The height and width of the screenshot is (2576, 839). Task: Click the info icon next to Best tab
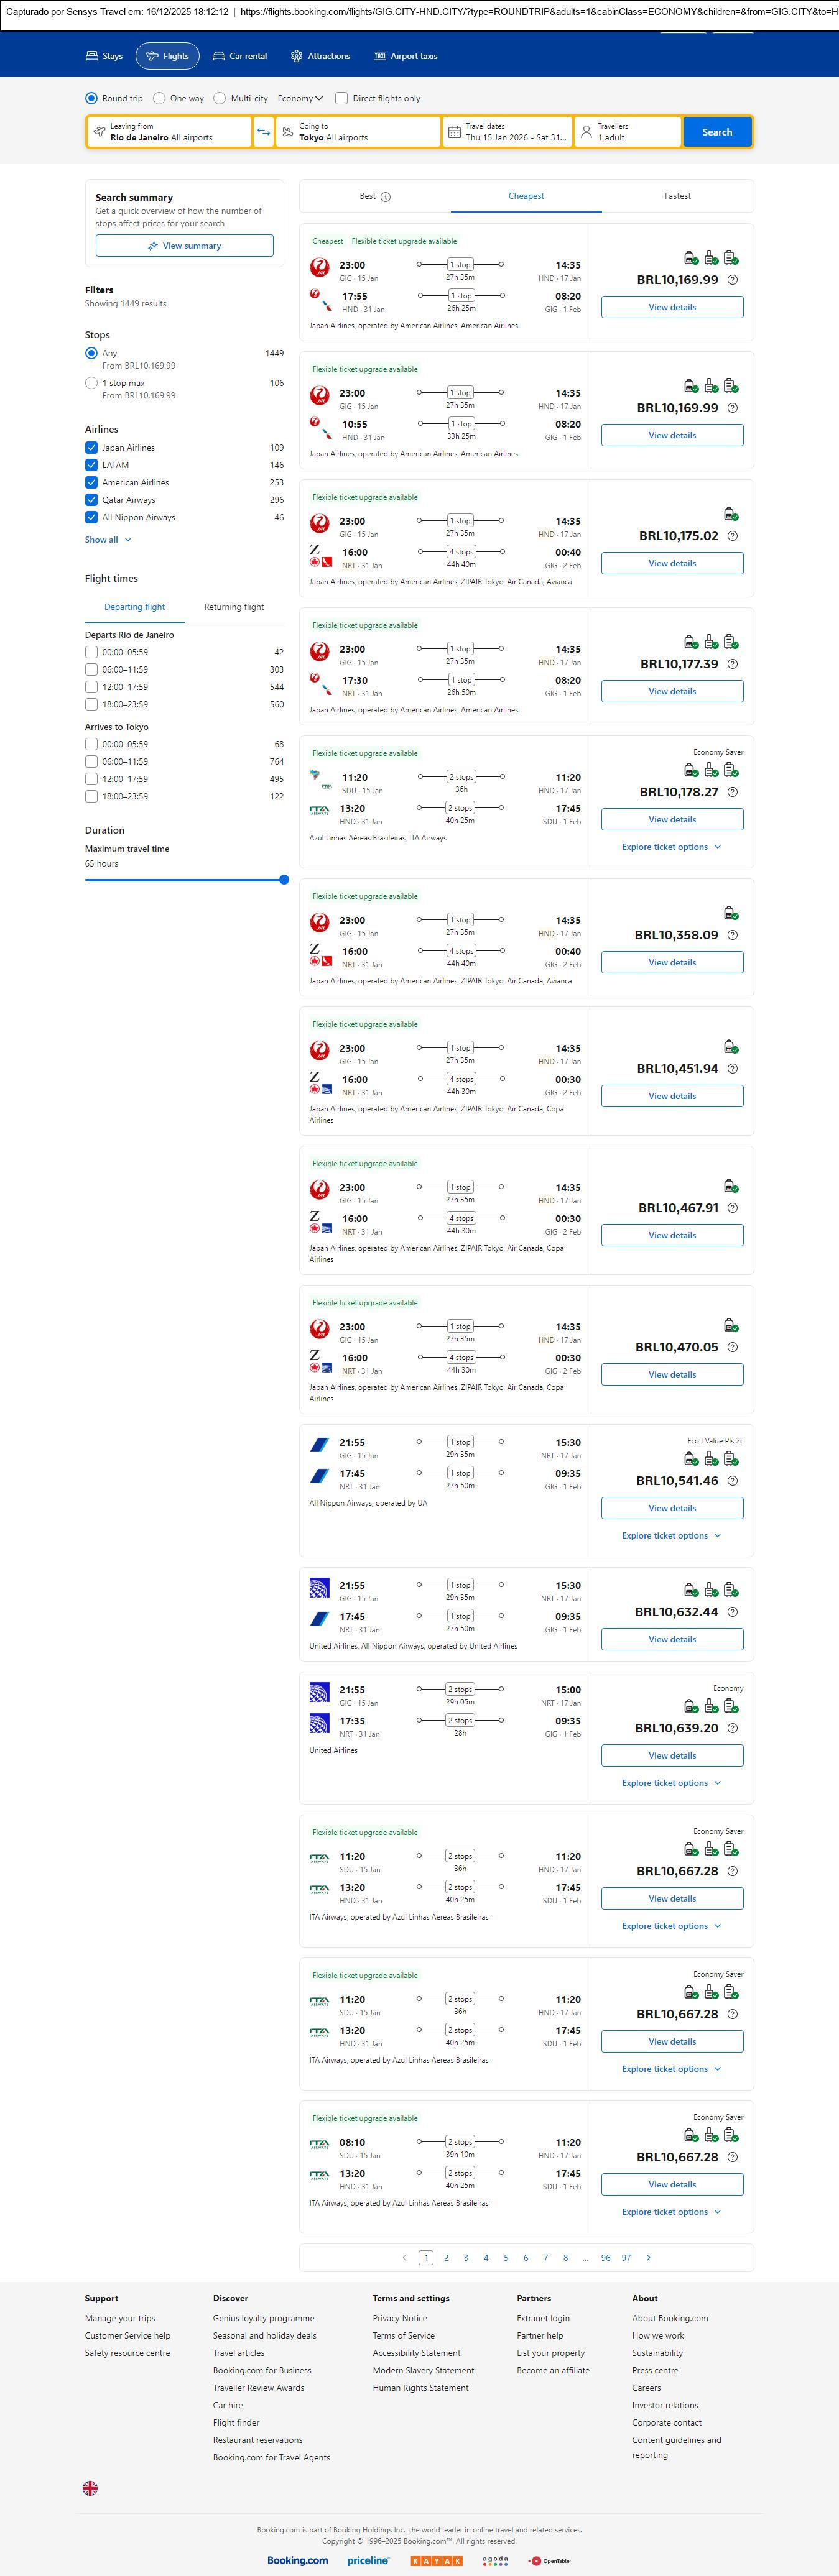(x=386, y=197)
